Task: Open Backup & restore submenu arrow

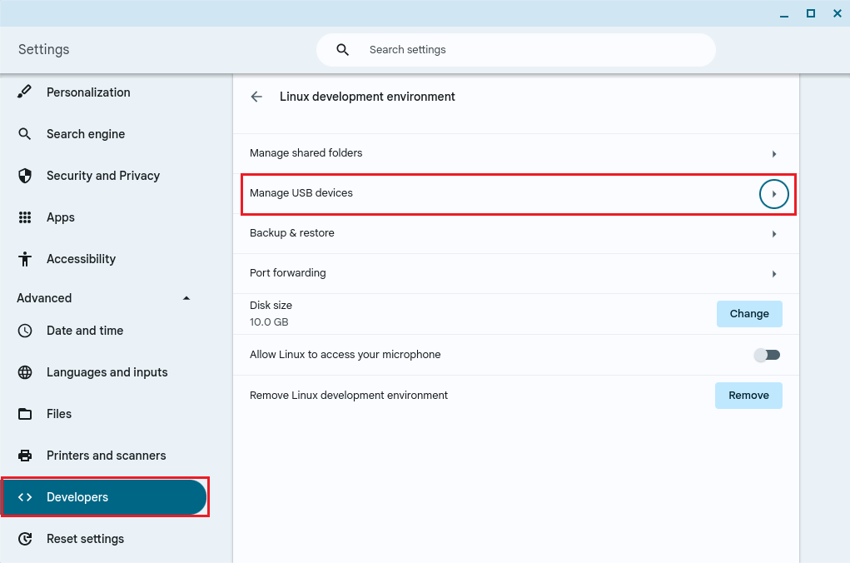Action: pyautogui.click(x=773, y=234)
